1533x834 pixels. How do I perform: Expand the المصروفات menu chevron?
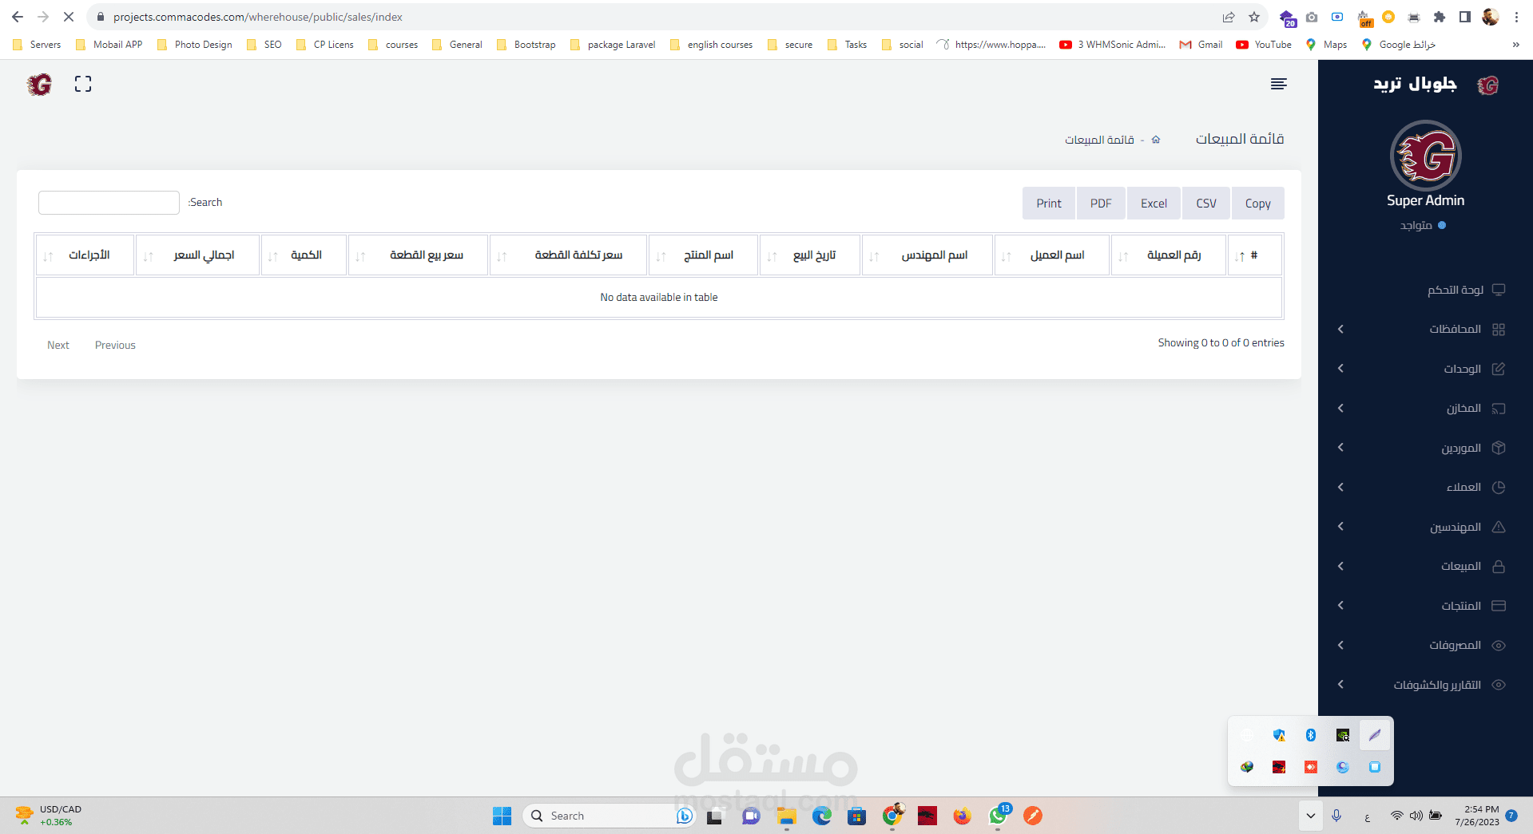(x=1340, y=645)
